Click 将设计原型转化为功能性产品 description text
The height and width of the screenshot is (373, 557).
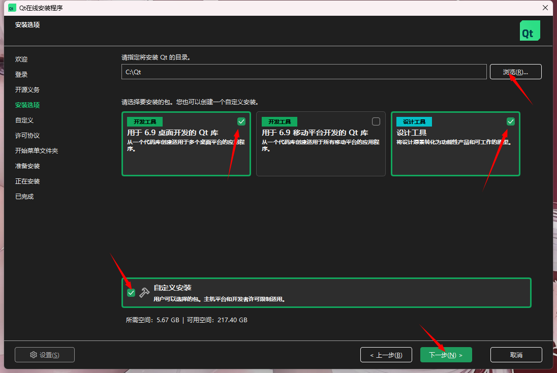click(454, 142)
